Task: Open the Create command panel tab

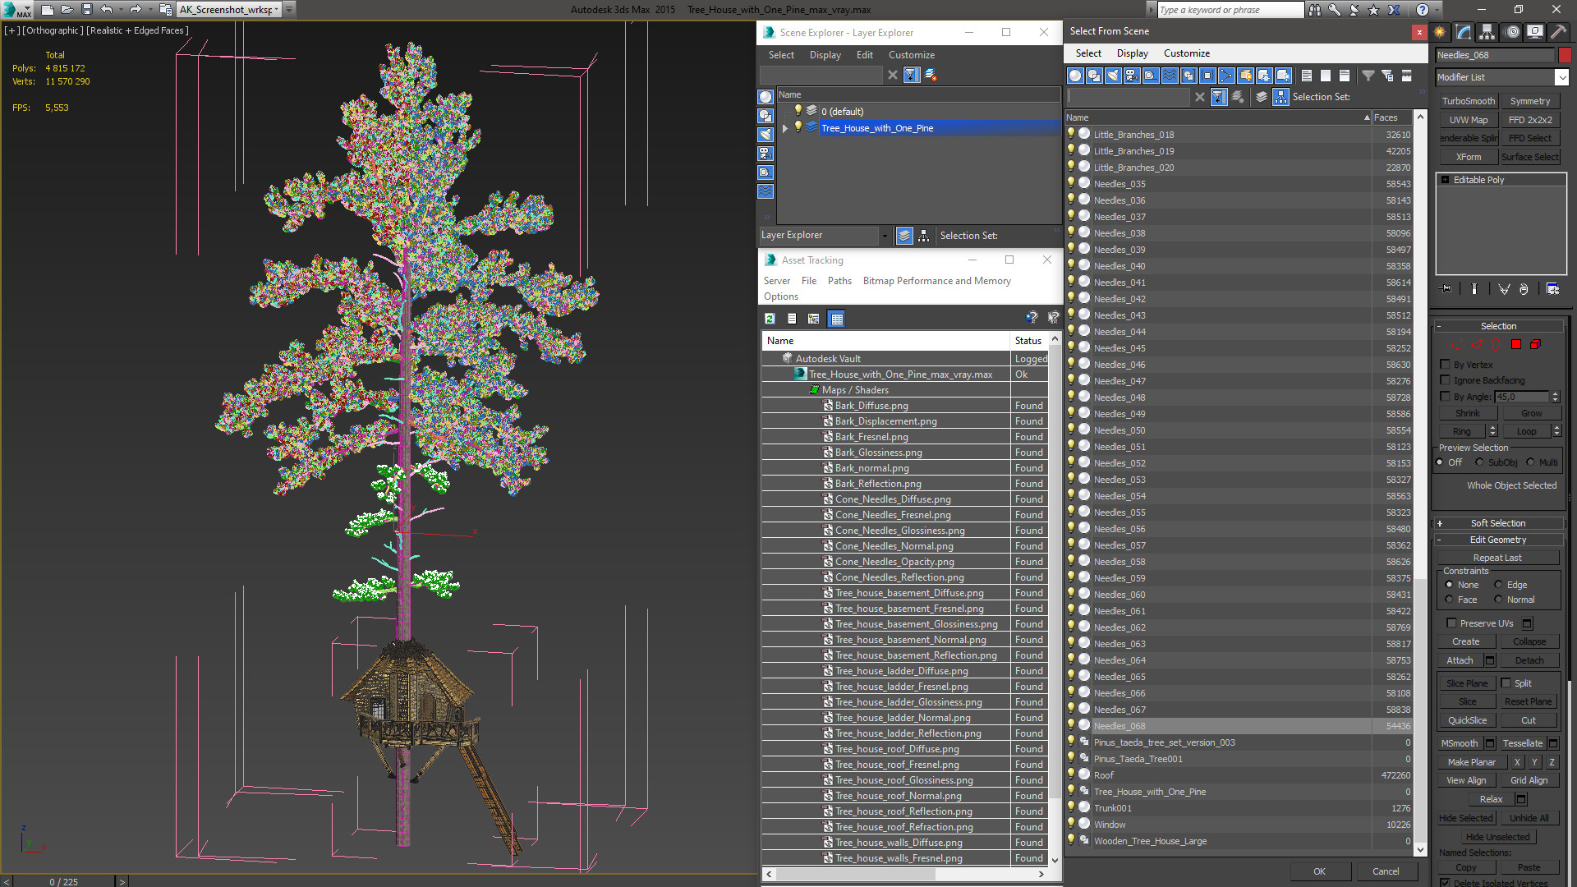Action: pos(1440,32)
